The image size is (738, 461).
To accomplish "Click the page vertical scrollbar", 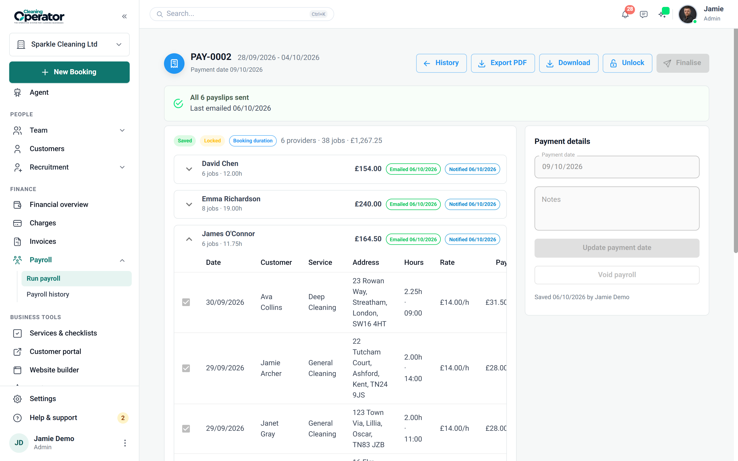I will (x=735, y=140).
